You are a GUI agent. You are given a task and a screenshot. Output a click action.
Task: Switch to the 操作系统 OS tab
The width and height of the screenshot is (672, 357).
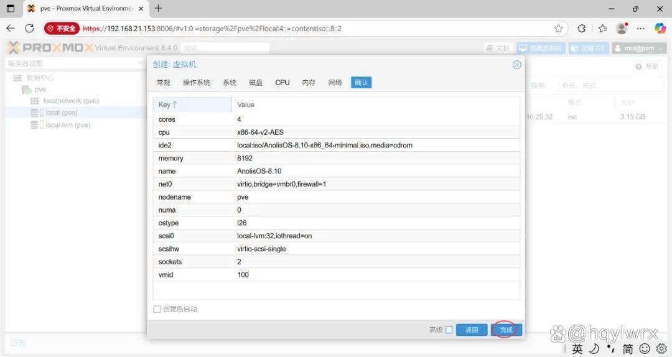(196, 83)
